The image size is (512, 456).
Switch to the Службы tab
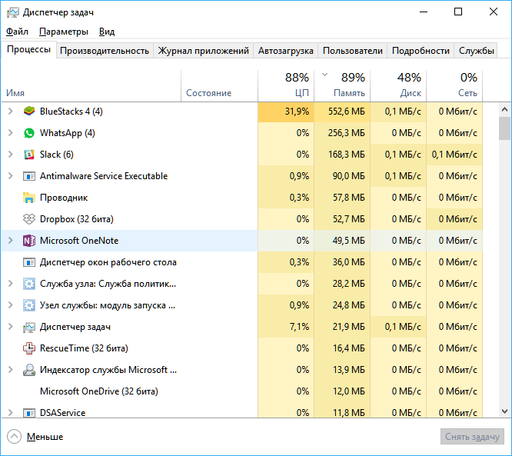pyautogui.click(x=476, y=51)
